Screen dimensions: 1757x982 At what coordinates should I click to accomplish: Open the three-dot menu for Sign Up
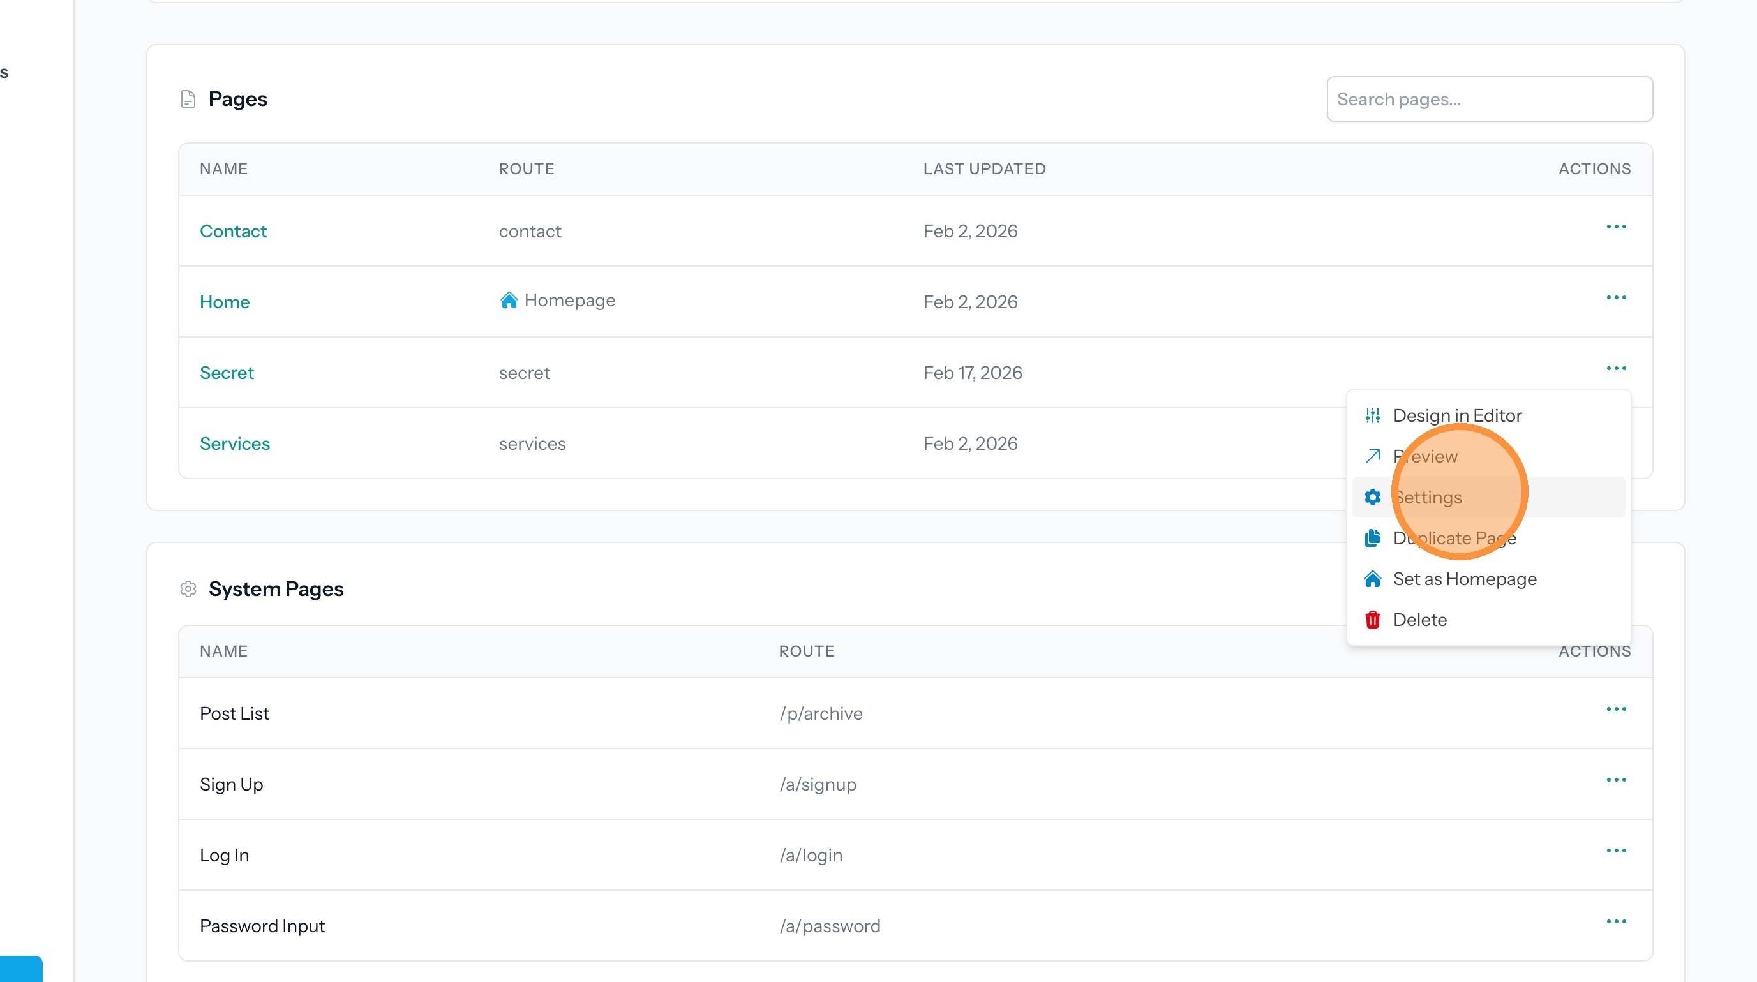click(x=1616, y=780)
